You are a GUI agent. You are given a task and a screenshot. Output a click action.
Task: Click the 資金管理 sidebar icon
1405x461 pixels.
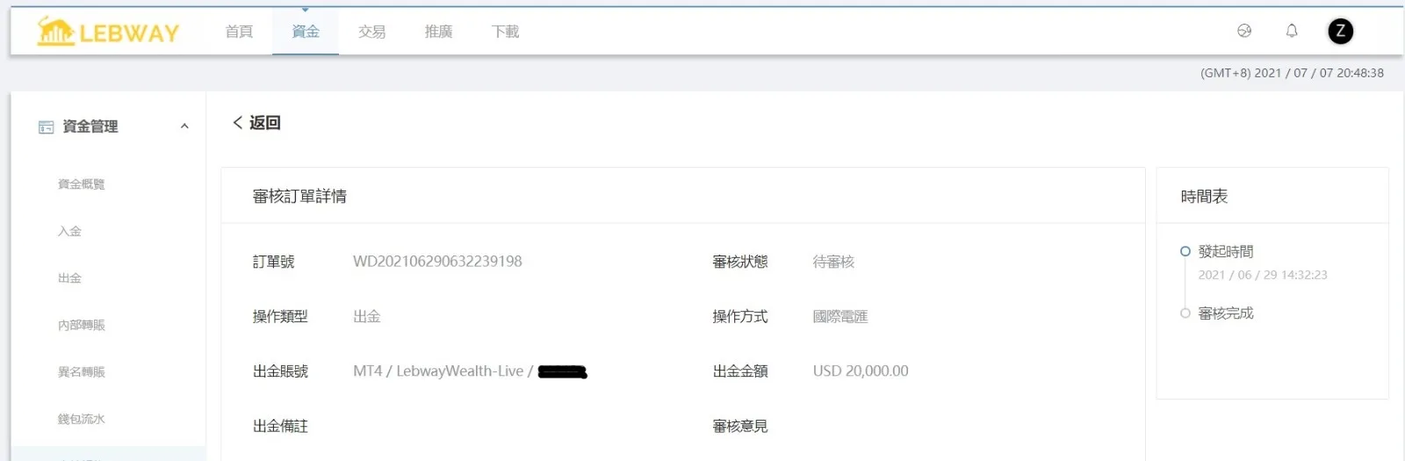pos(46,127)
